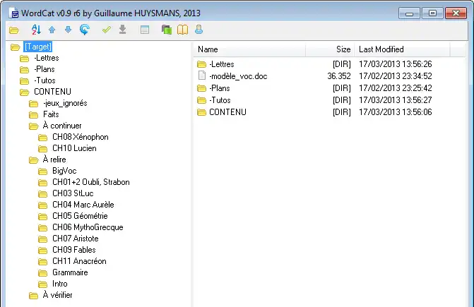This screenshot has width=474, height=307.
Task: Select the [Target] root tree node
Action: pos(37,47)
